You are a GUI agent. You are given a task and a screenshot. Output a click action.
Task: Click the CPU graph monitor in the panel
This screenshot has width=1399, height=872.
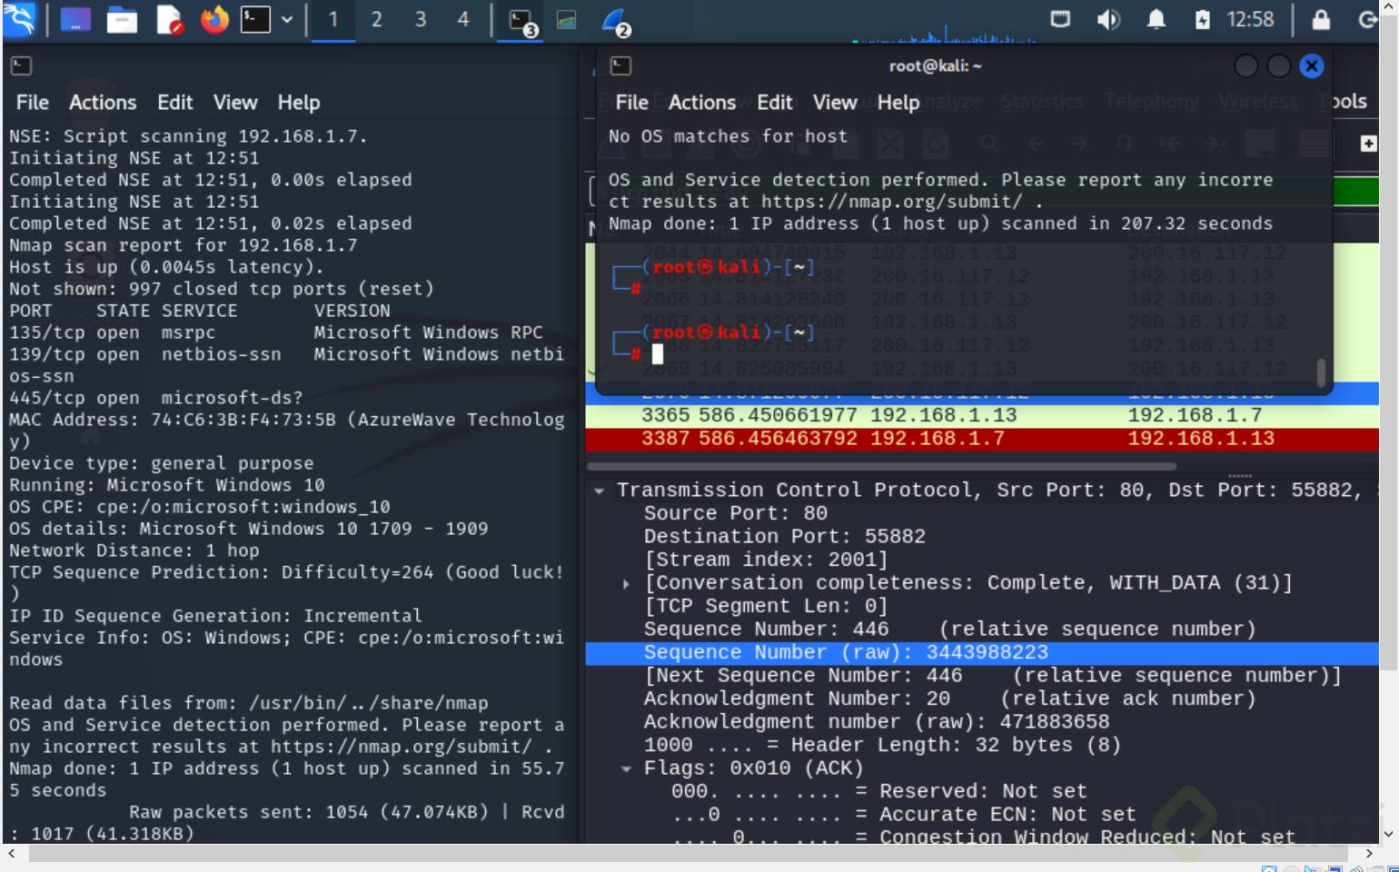click(x=944, y=35)
